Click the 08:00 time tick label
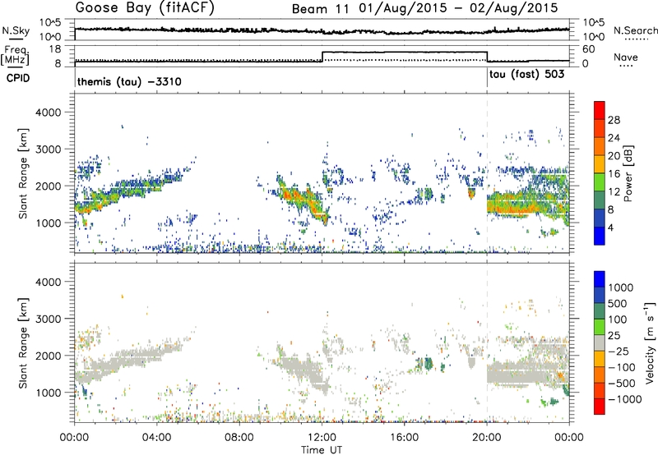 [239, 438]
